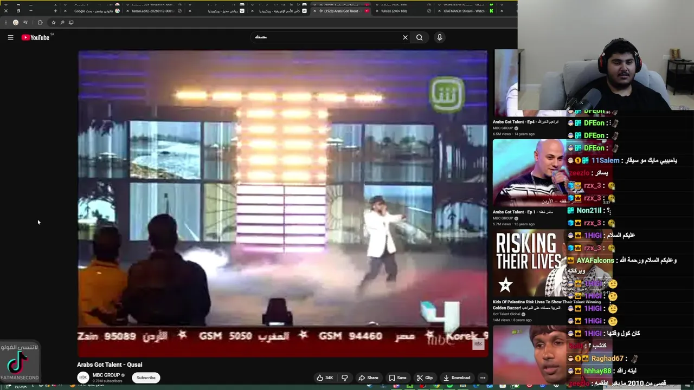
Task: Open a new browser tab with plus
Action: [55, 11]
